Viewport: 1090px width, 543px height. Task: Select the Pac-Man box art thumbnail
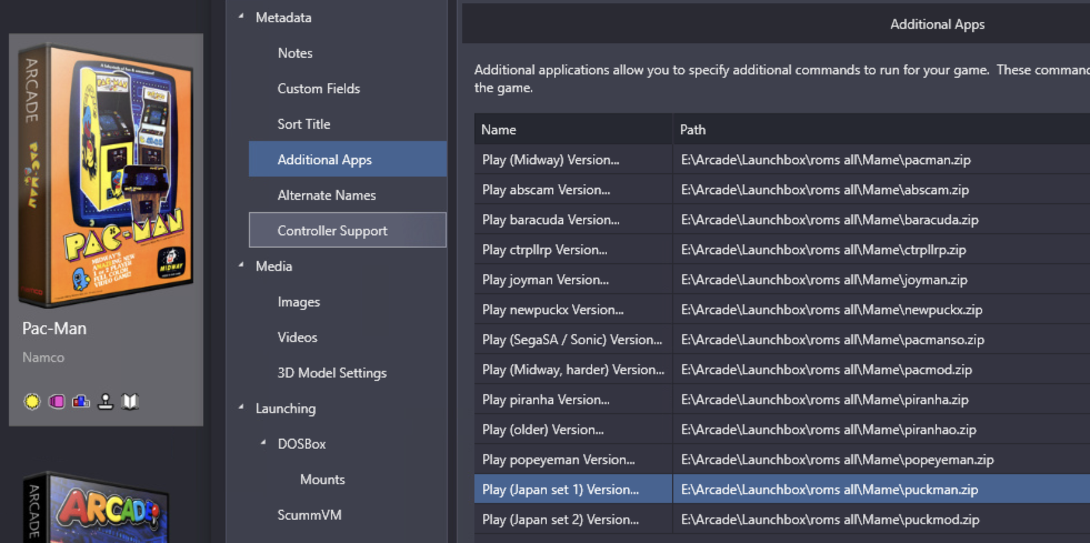[106, 174]
